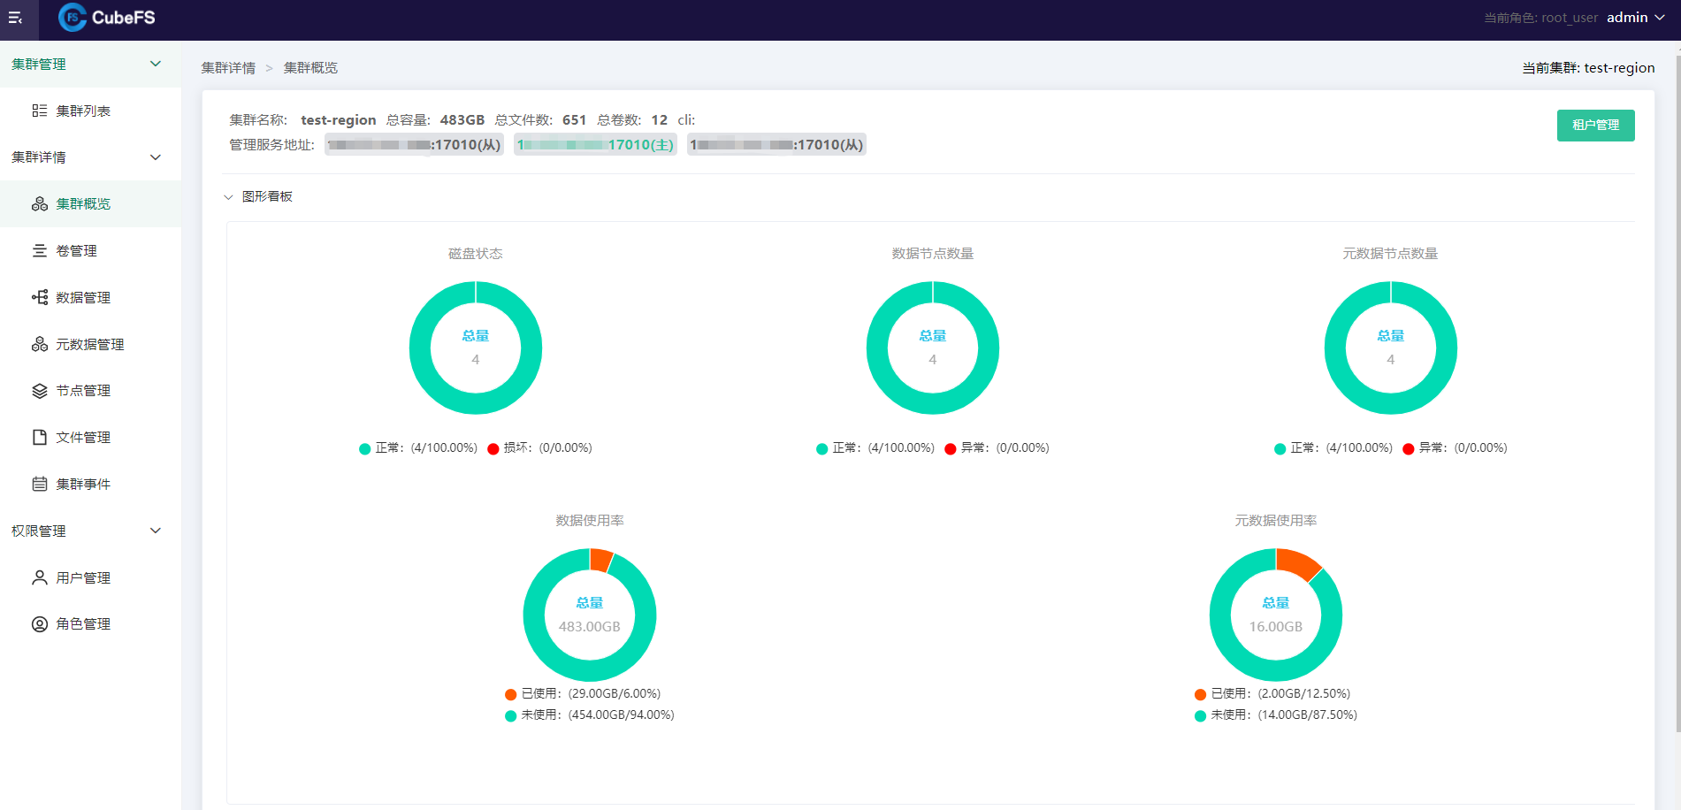Click the first 17010(从) address tag
1681x810 pixels.
(414, 145)
